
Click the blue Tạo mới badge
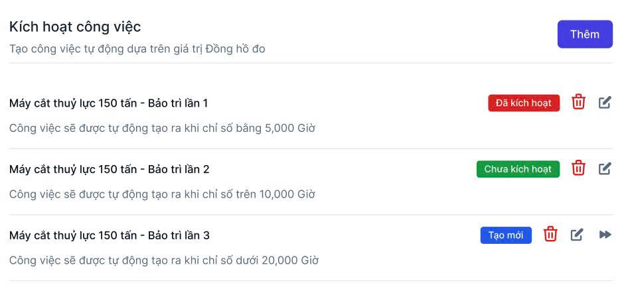[x=506, y=235]
